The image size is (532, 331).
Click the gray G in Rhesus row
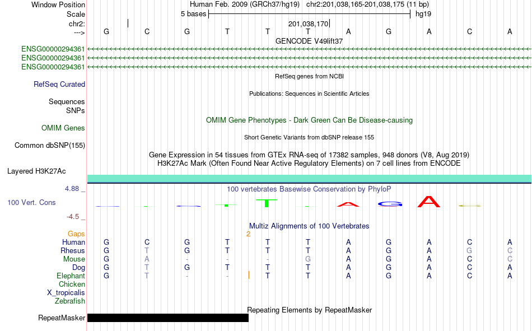coord(469,250)
